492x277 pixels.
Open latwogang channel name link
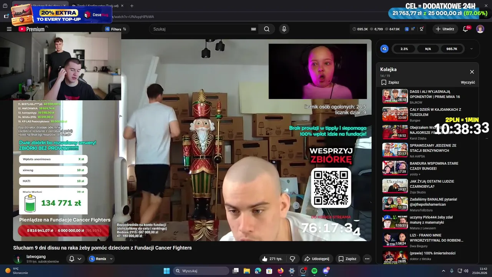(36, 257)
